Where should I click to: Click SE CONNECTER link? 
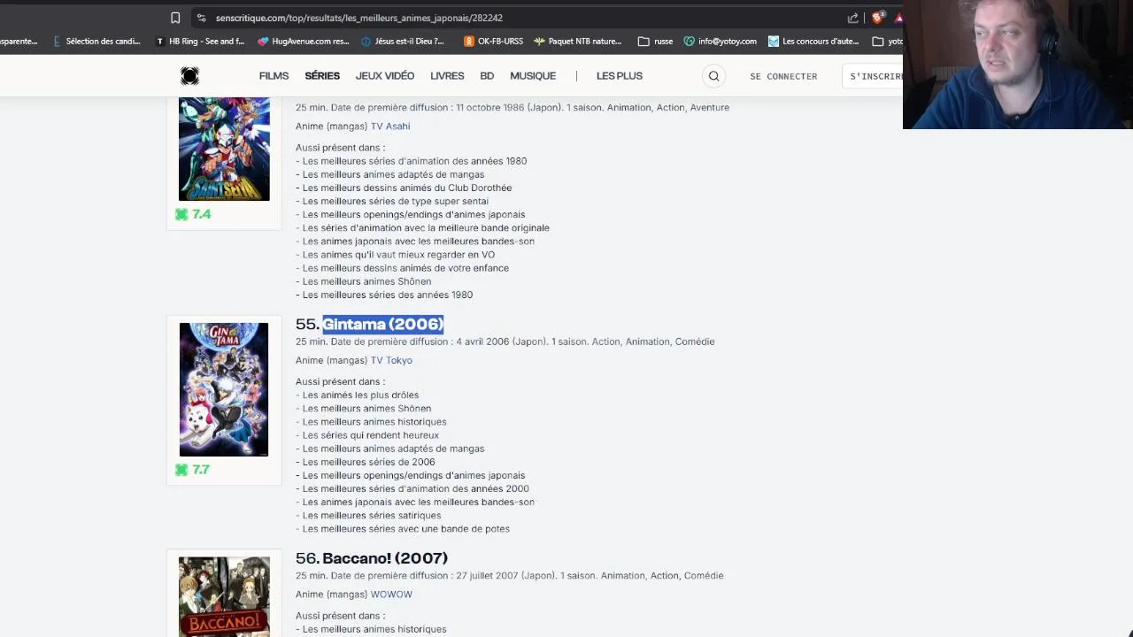pyautogui.click(x=783, y=76)
